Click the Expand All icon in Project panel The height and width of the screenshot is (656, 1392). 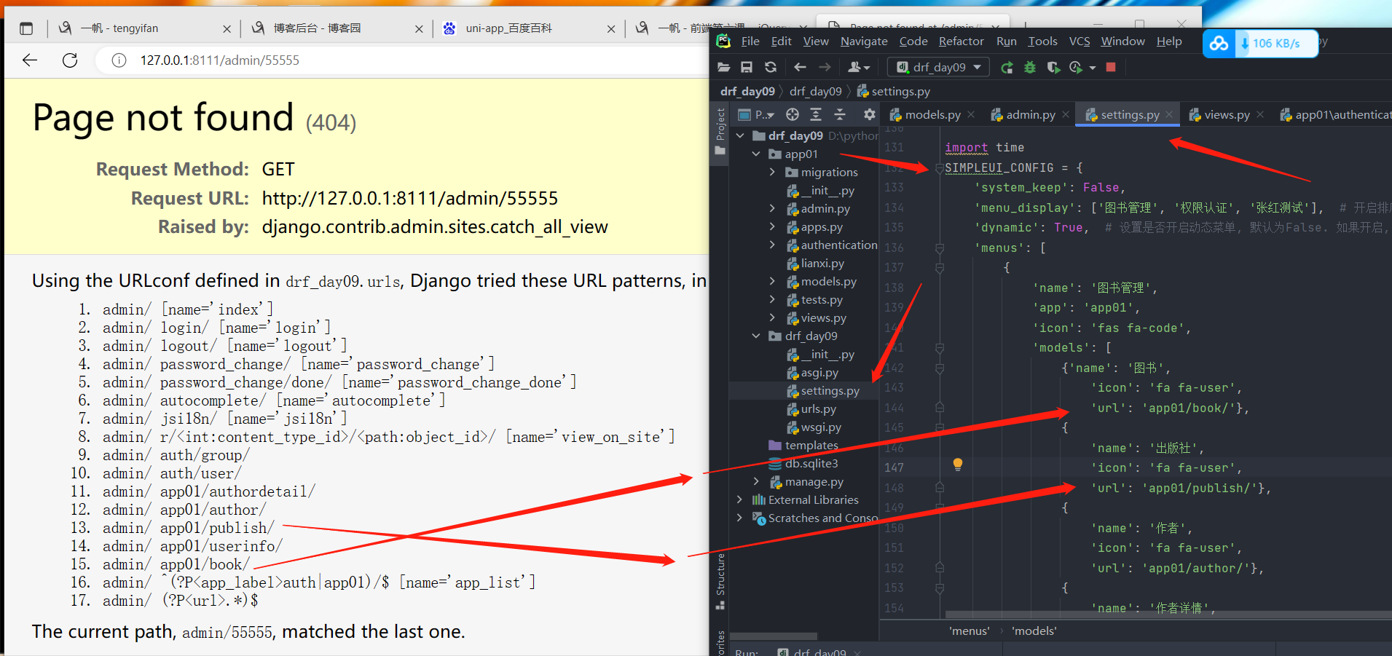tap(816, 114)
